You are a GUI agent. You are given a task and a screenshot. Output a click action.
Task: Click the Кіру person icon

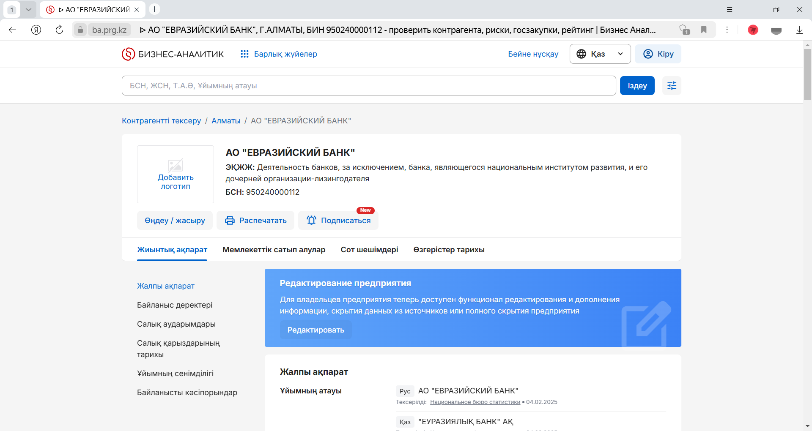coord(648,54)
